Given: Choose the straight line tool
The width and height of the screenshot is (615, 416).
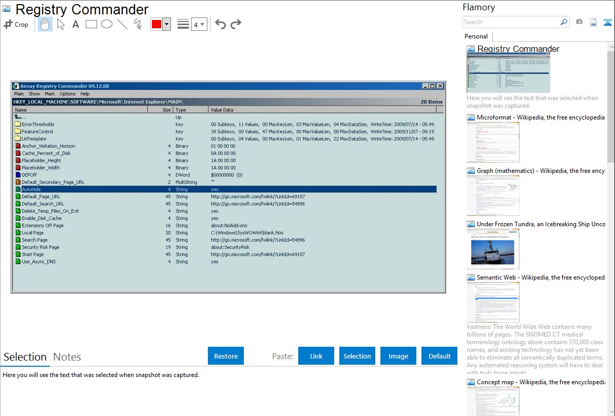Looking at the screenshot, I should coord(122,24).
